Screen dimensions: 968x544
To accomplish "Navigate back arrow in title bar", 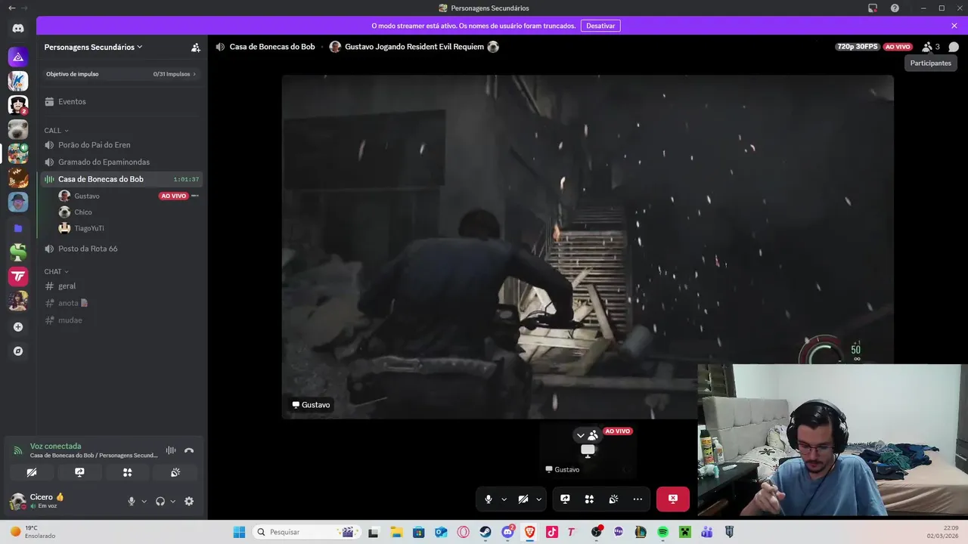I will [x=11, y=8].
